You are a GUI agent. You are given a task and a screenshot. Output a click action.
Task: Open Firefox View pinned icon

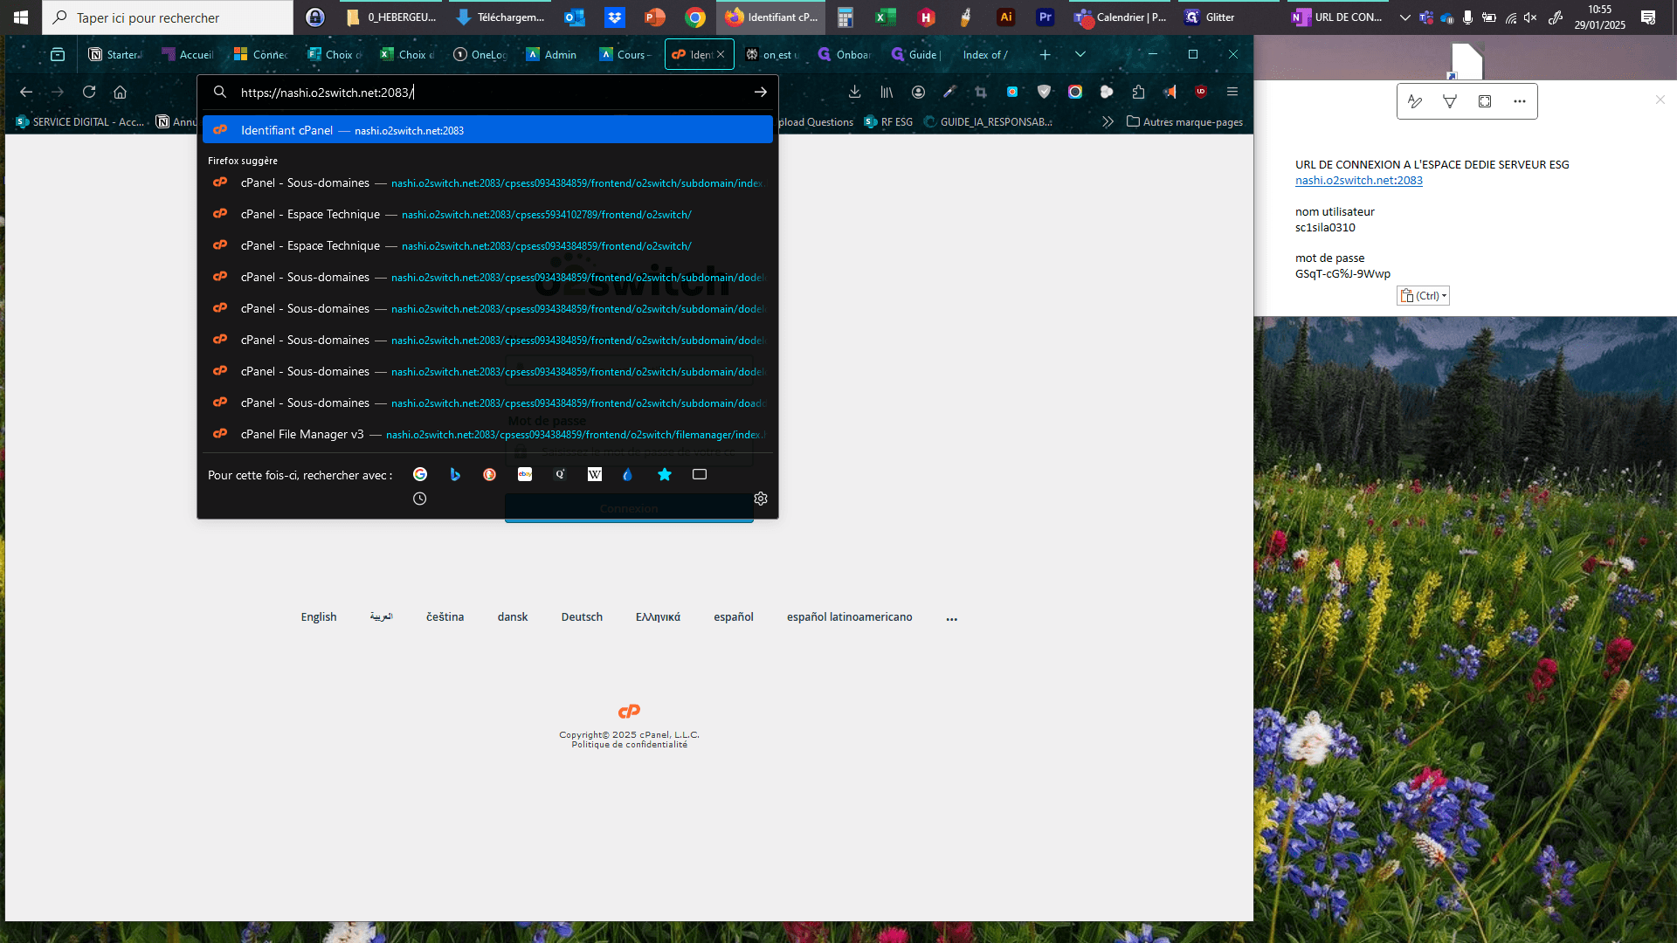coord(58,54)
